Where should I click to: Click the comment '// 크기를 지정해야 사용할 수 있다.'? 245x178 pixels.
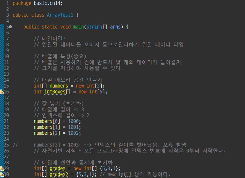(79, 68)
